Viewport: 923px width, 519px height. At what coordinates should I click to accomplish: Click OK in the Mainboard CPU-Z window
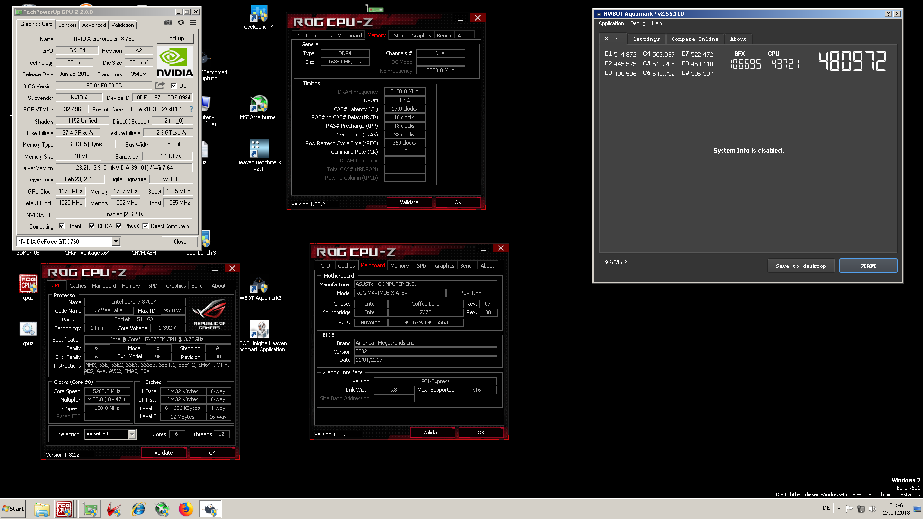[x=481, y=432]
